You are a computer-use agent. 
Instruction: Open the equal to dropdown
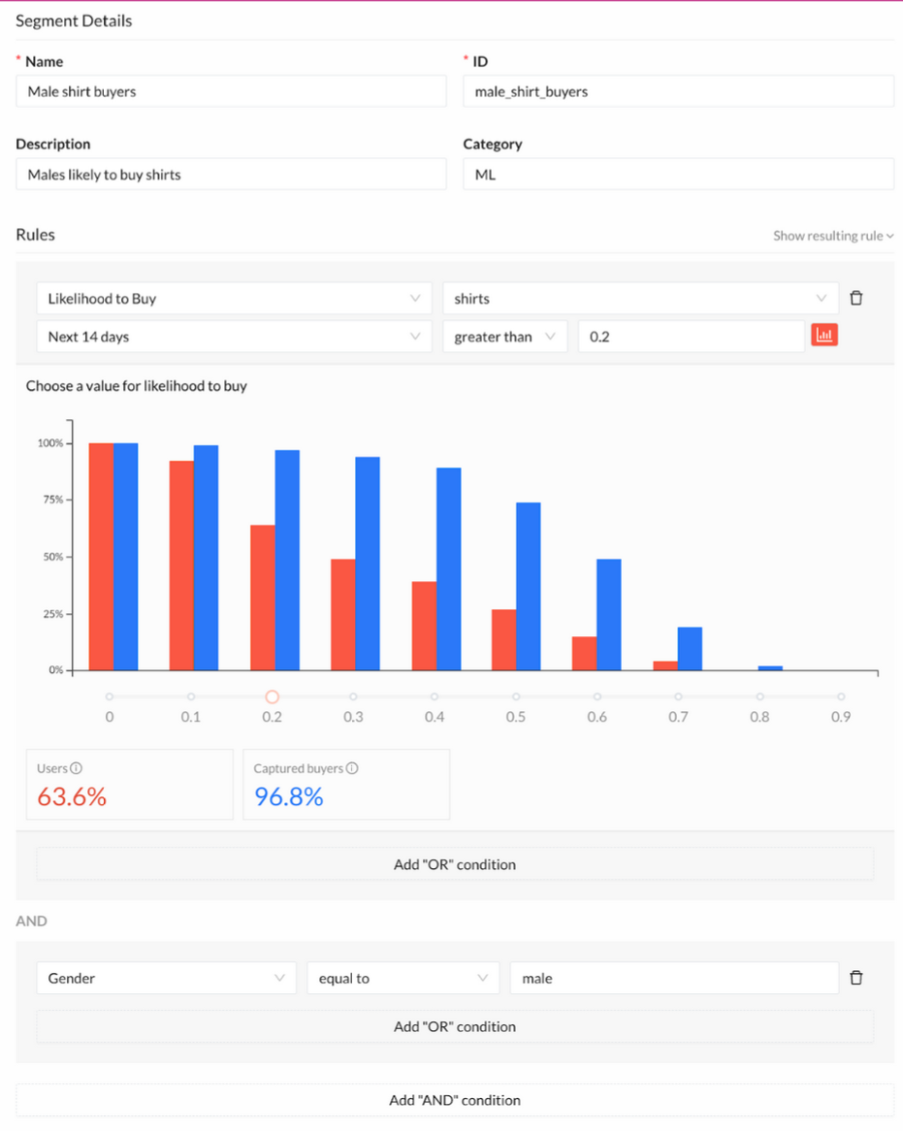403,978
